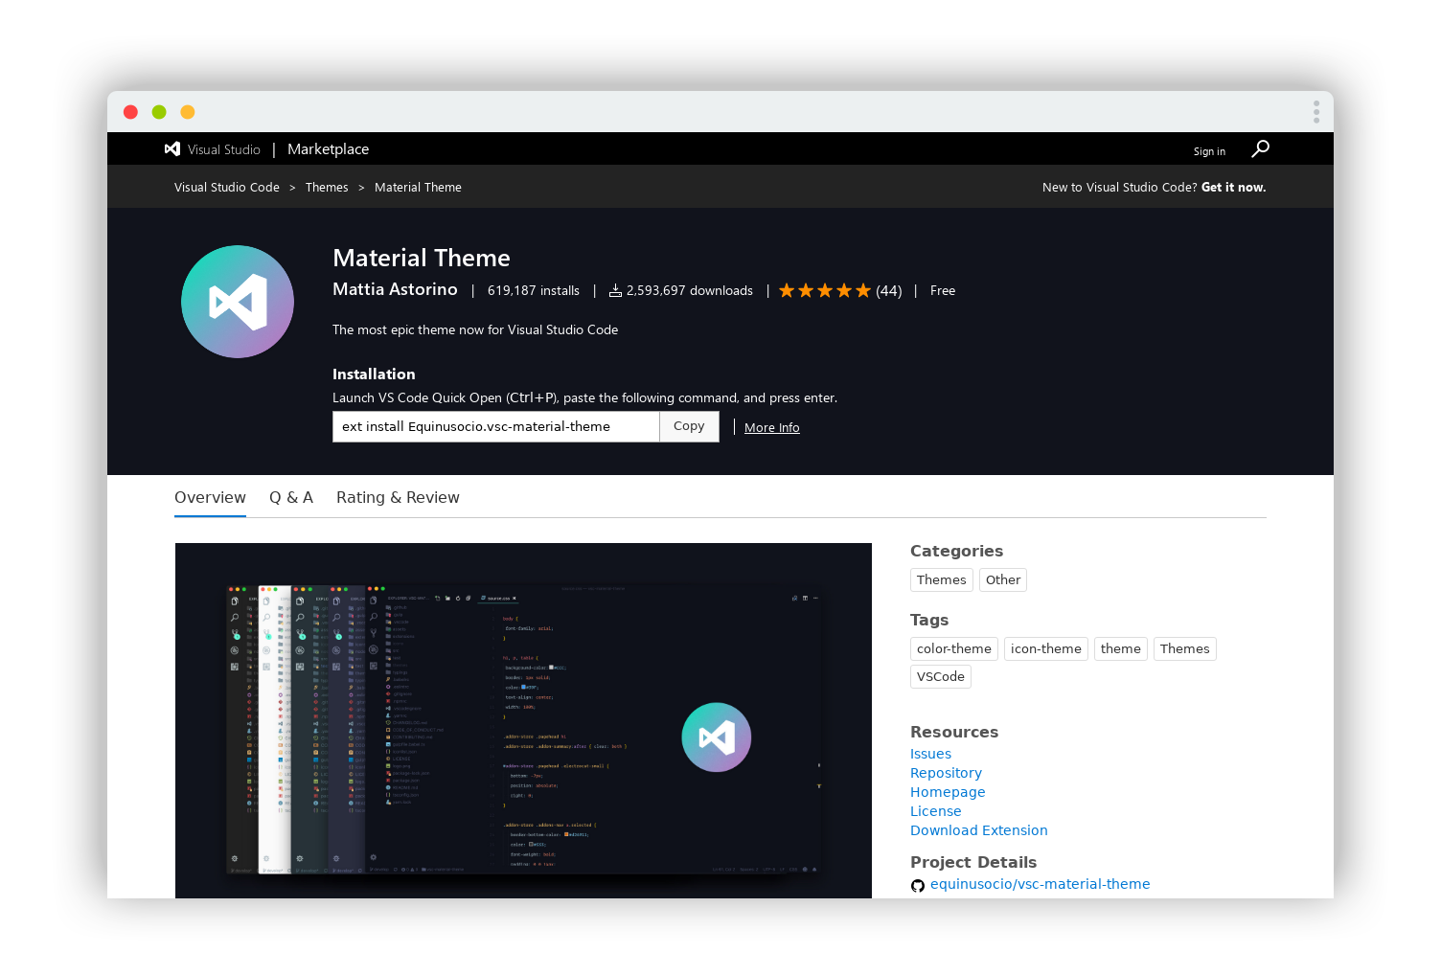The width and height of the screenshot is (1441, 975).
Task: Click the Visual Studio logo icon
Action: tap(172, 148)
